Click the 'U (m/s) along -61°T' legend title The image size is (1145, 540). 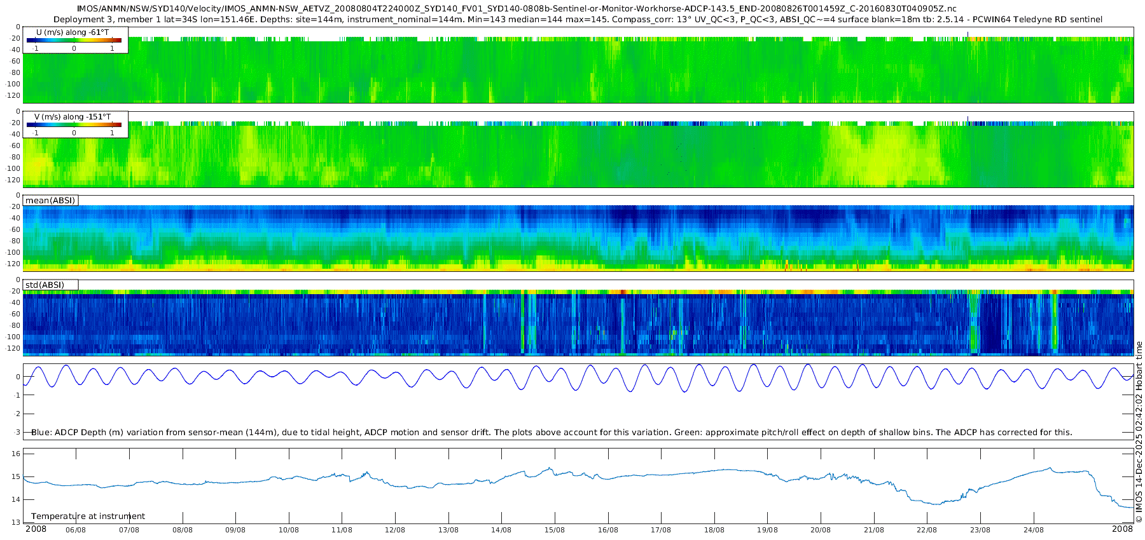click(x=72, y=32)
